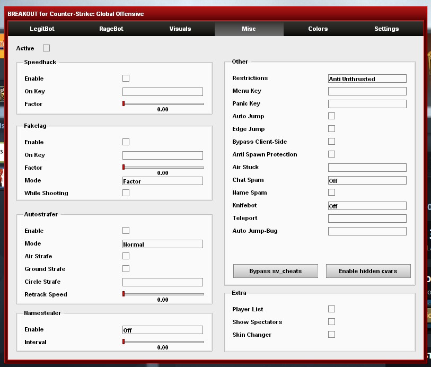This screenshot has height=367, width=431.
Task: Open the Namestealer Enable dropdown
Action: (163, 330)
